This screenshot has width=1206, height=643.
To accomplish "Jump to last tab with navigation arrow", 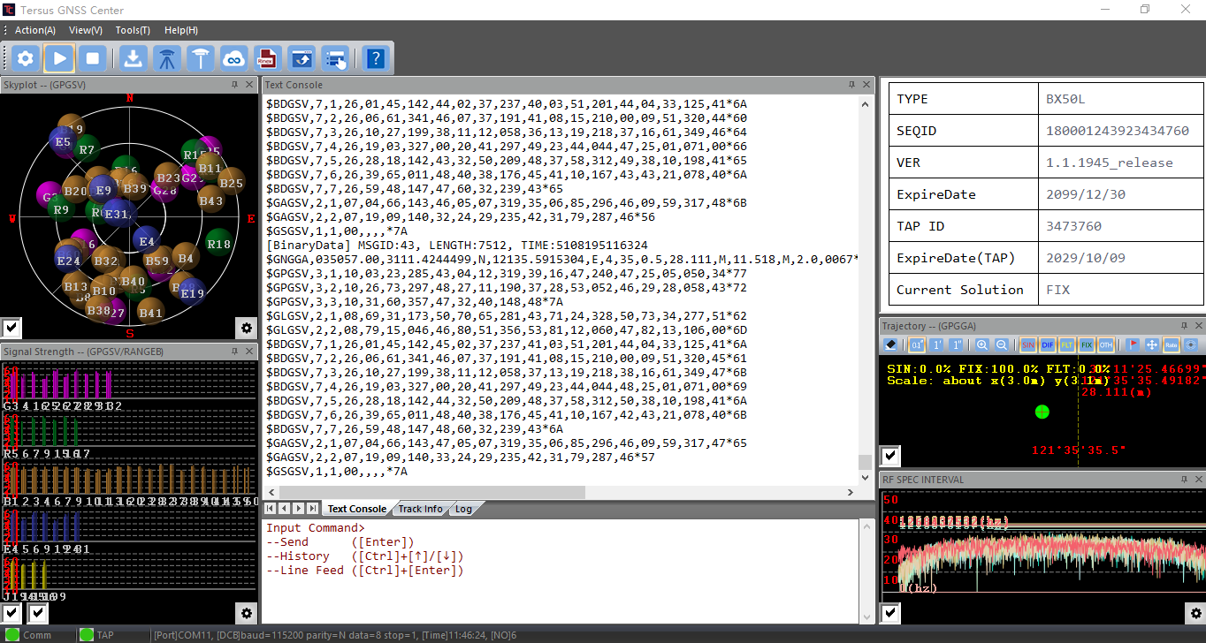I will [312, 508].
